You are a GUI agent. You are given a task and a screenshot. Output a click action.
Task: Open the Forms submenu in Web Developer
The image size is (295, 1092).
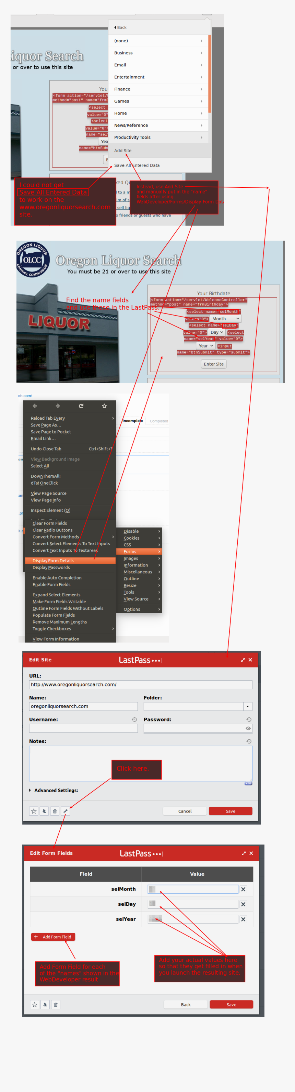[139, 552]
